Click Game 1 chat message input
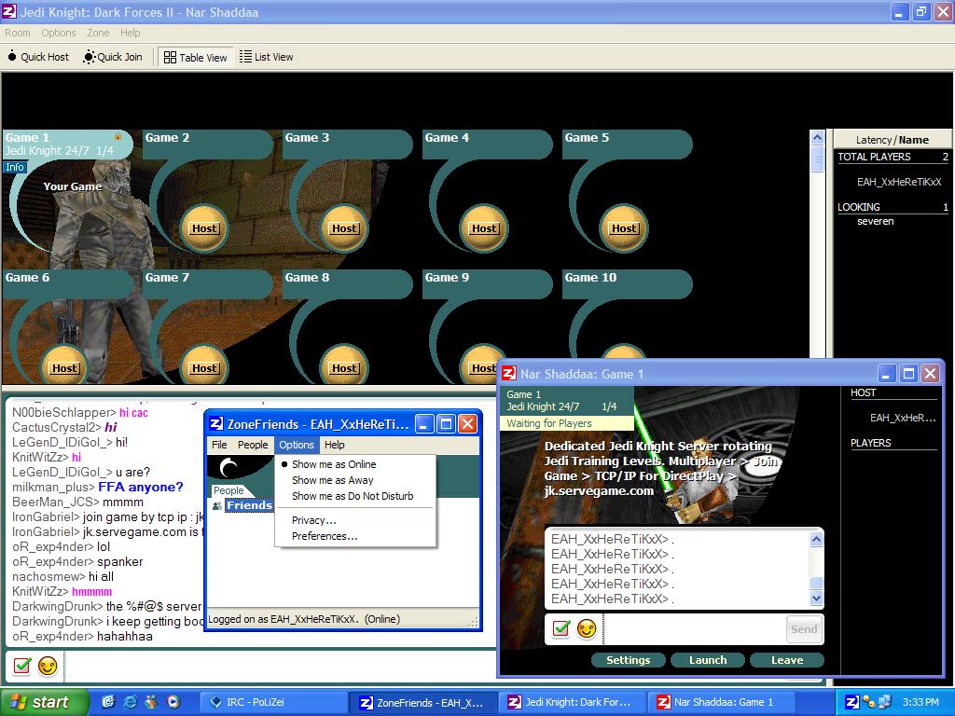 [695, 629]
